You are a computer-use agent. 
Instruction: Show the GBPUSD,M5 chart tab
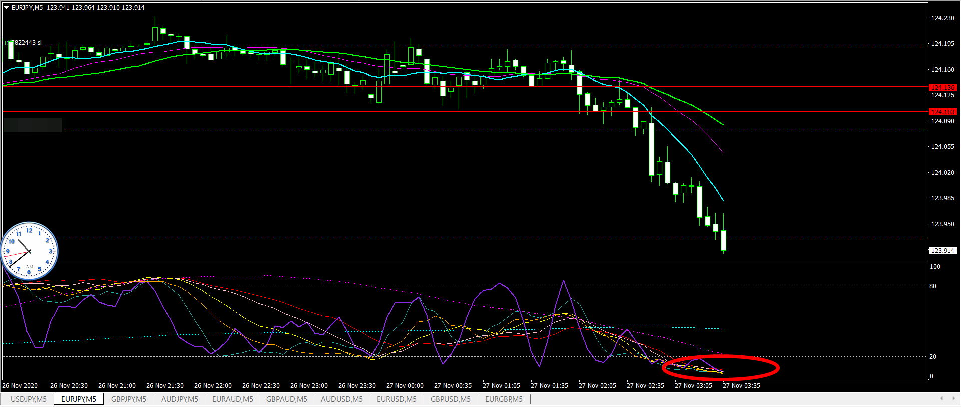pos(450,399)
